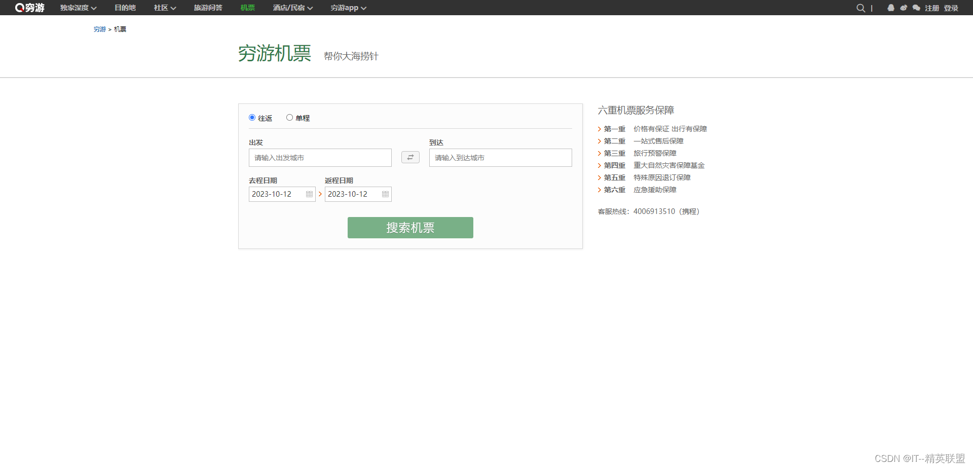Open the 目的地 menu item
The height and width of the screenshot is (468, 973).
click(x=125, y=8)
